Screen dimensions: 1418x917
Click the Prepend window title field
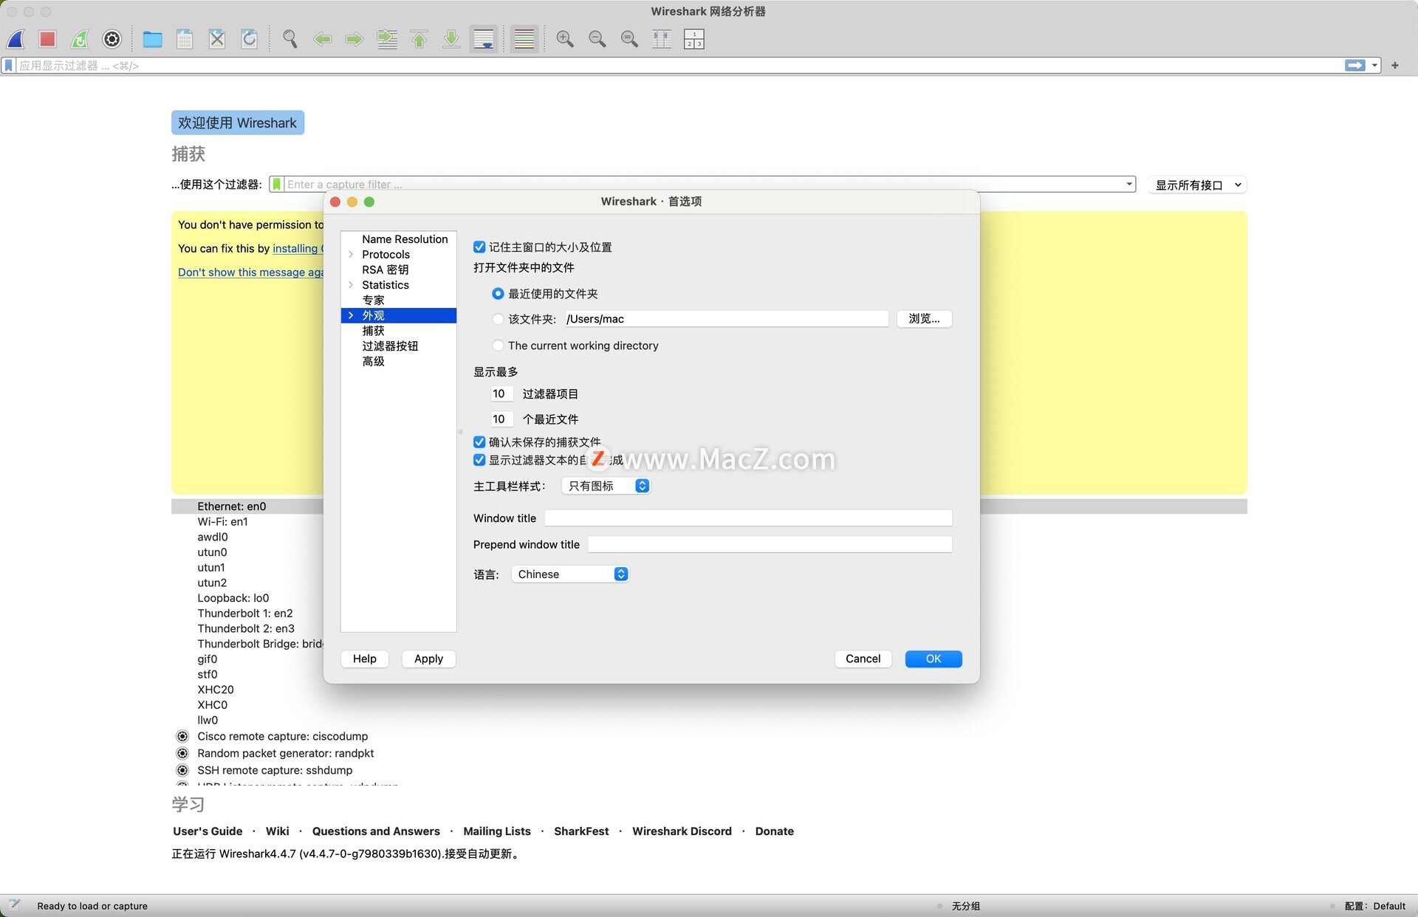770,545
